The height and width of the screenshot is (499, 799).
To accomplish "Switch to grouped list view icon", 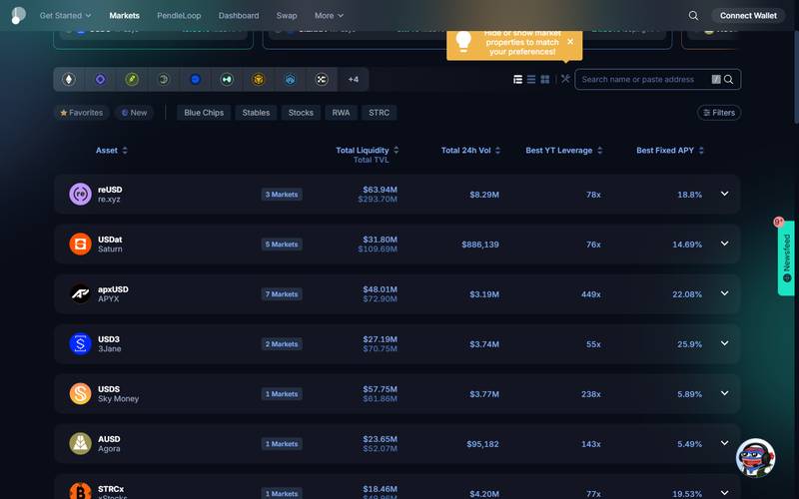I will point(517,80).
